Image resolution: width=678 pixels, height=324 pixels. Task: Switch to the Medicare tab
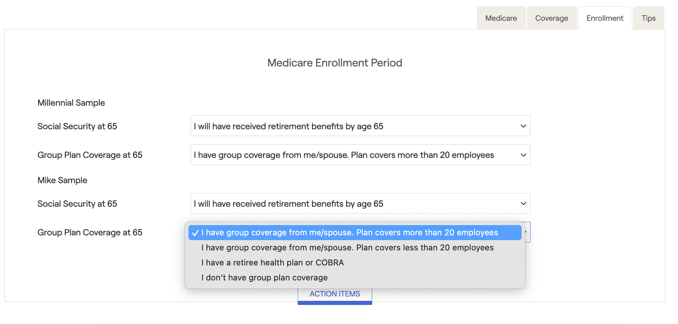pos(501,18)
